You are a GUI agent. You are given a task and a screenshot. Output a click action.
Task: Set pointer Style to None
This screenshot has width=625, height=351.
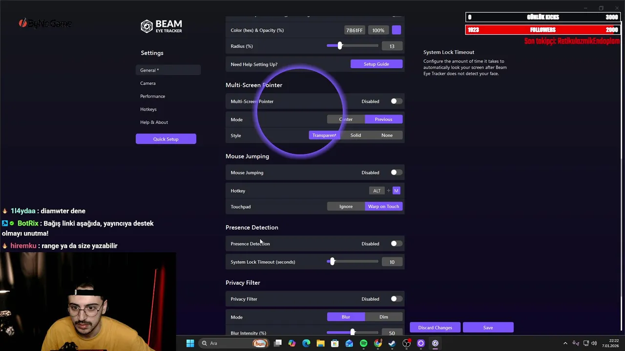click(x=387, y=135)
